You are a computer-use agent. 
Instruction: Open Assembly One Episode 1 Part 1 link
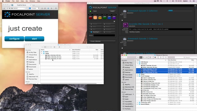[x=146, y=24]
